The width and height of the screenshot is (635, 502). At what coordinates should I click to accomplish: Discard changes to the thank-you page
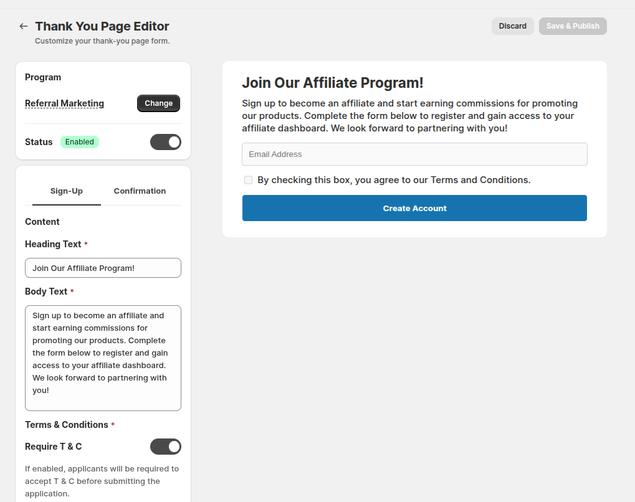(512, 26)
